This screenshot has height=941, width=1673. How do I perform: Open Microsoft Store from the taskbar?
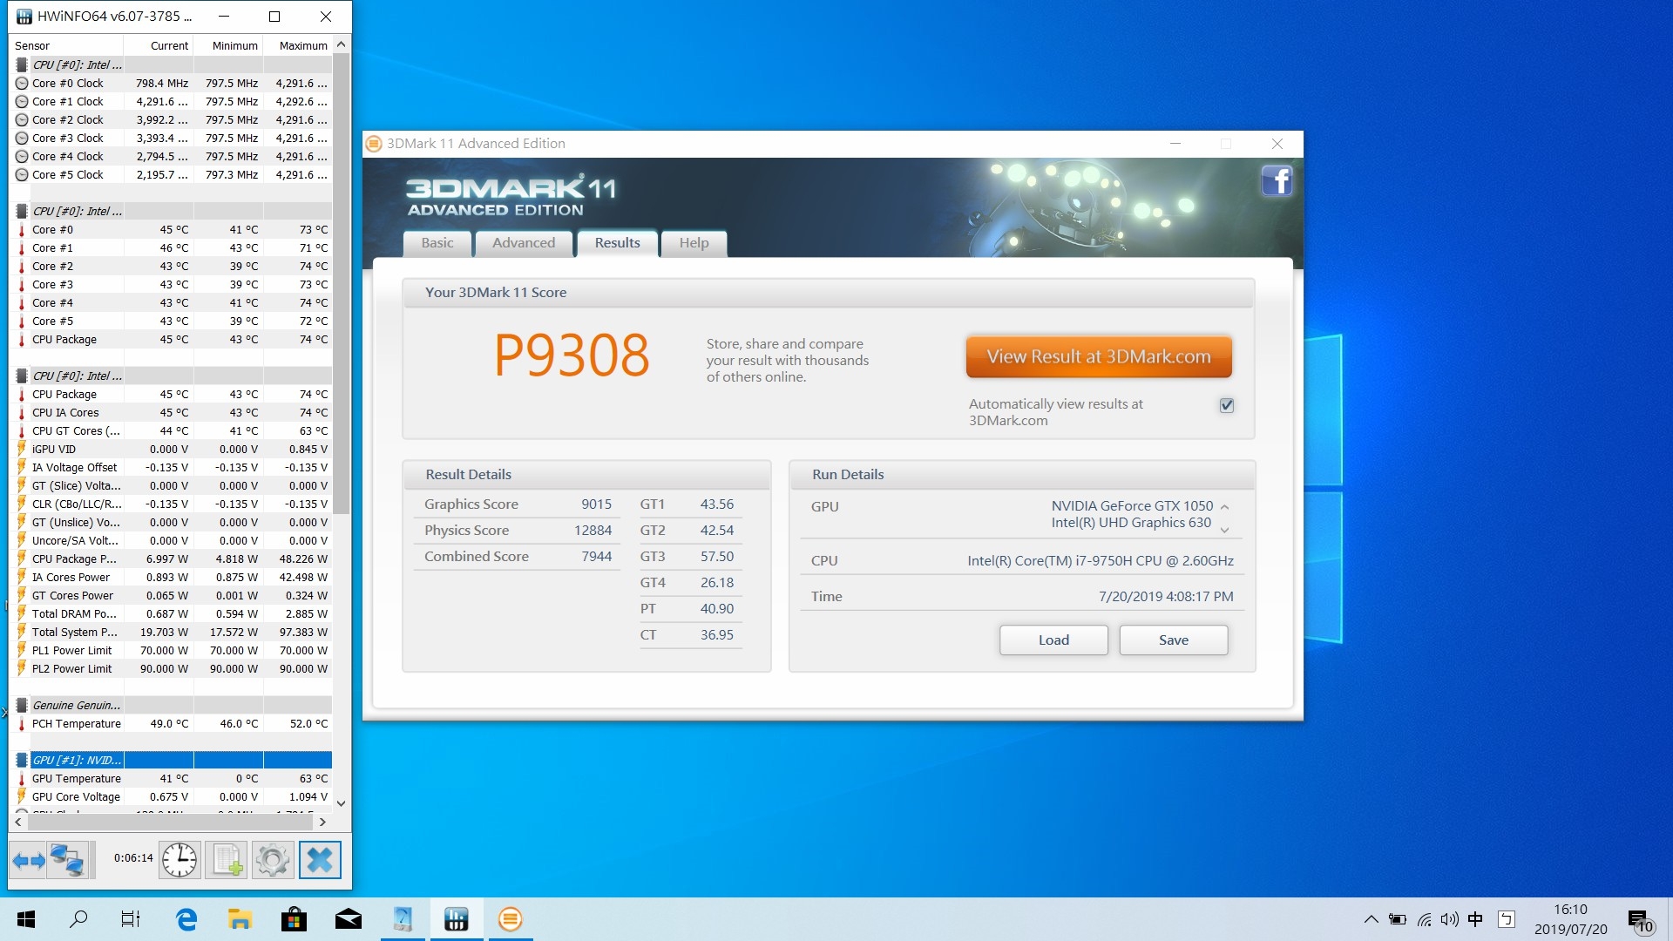294,919
